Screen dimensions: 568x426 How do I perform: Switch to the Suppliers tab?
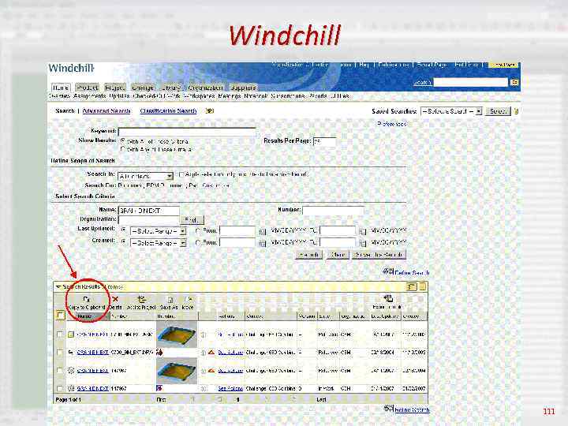pyautogui.click(x=244, y=88)
